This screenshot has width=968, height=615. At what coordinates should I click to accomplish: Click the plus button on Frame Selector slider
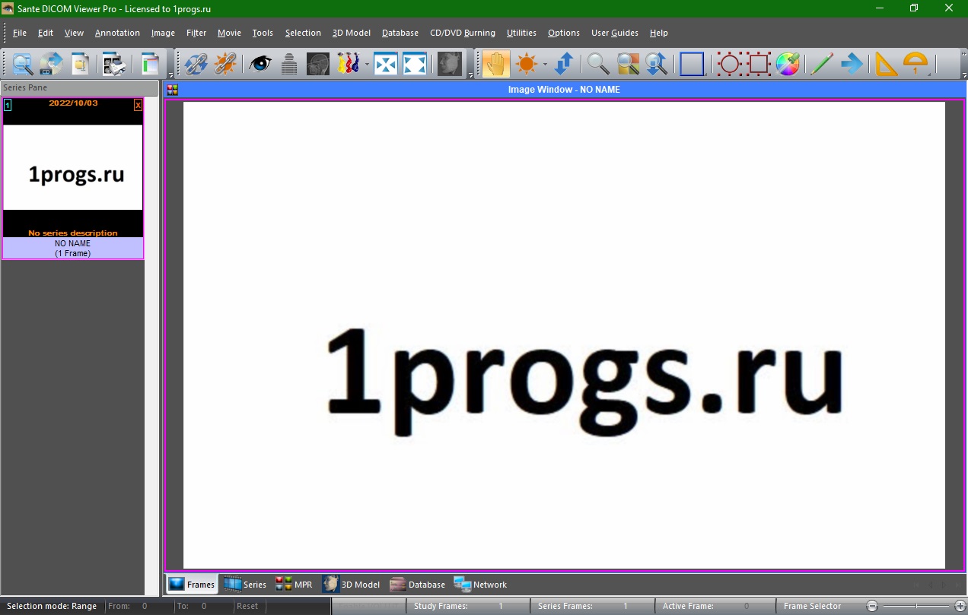[960, 606]
